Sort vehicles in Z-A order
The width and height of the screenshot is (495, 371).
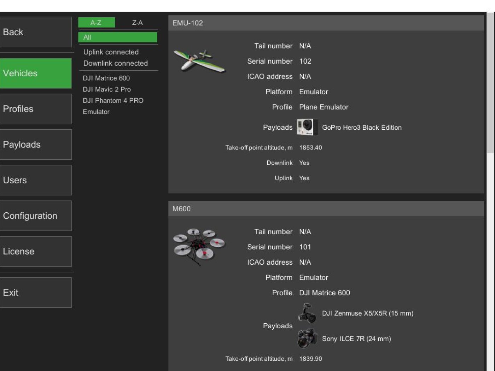(x=137, y=23)
